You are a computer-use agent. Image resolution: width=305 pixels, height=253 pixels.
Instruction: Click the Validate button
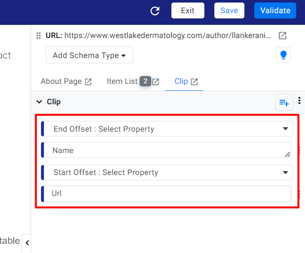click(x=275, y=11)
